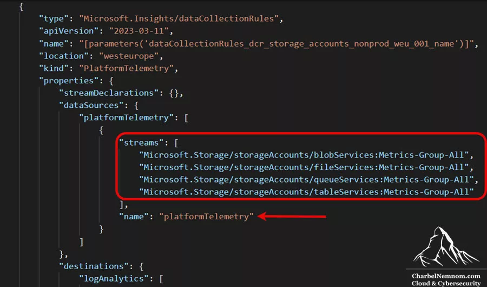
Task: Click the opening bracket after "logAnalytics"
Action: point(161,278)
